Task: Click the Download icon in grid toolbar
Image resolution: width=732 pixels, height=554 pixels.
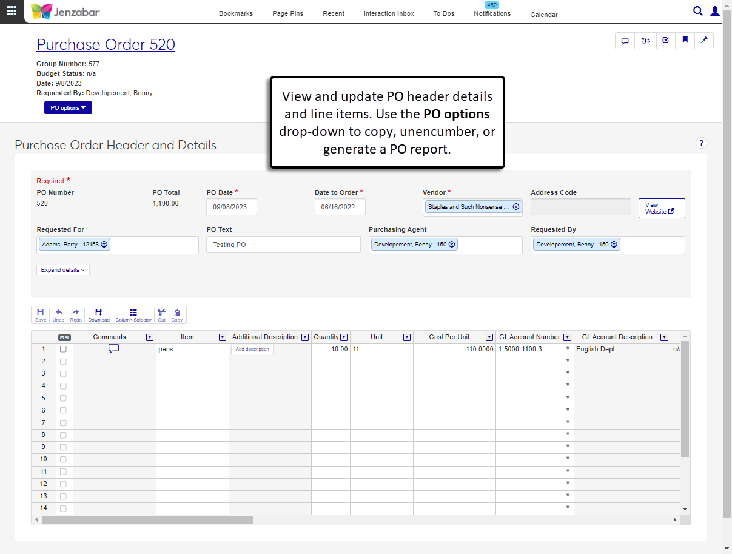Action: 99,314
